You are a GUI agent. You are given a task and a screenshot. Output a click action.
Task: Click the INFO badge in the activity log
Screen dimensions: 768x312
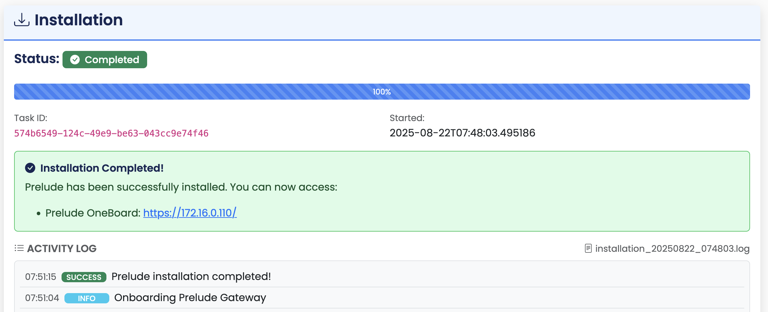87,298
